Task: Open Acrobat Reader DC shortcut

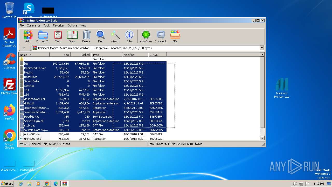Action: (x=9, y=38)
